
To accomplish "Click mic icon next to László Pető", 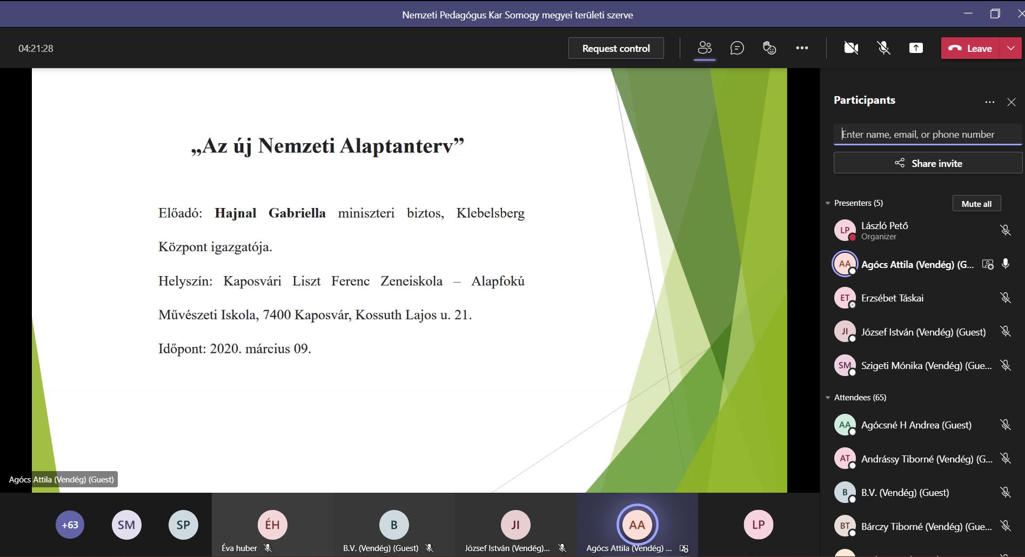I will tap(1005, 231).
